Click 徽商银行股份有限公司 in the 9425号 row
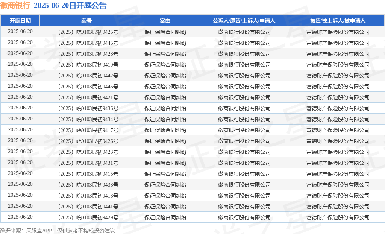The height and width of the screenshot is (234, 385). (x=244, y=32)
